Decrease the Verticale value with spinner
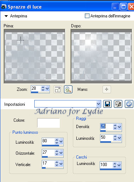 pos(57,165)
